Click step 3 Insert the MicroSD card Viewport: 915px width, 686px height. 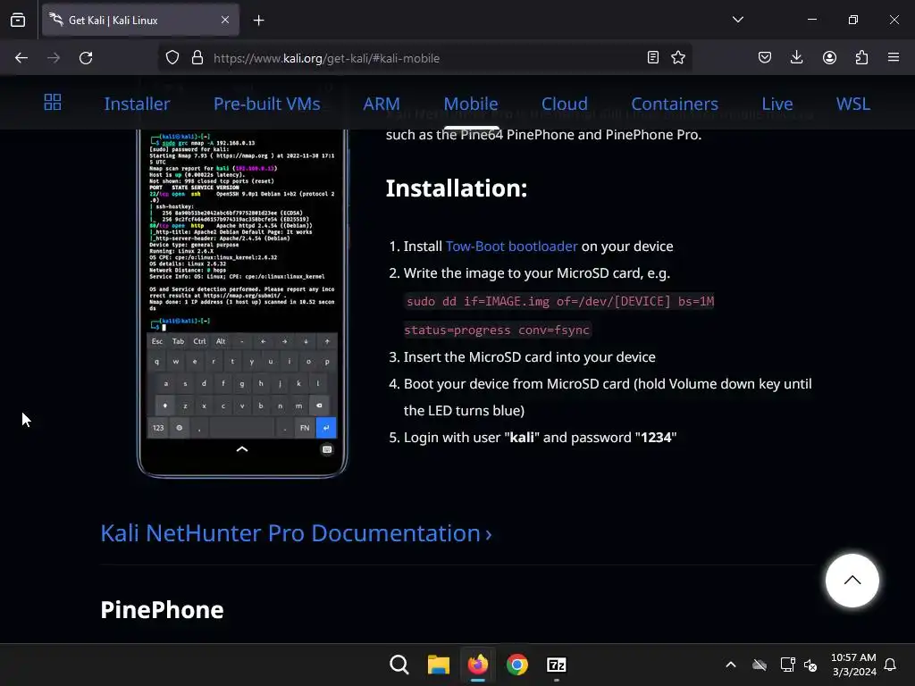coord(529,357)
